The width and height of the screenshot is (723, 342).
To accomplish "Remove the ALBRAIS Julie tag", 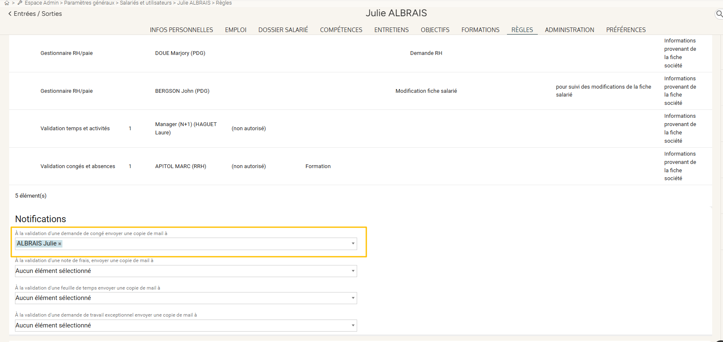I will (x=60, y=244).
